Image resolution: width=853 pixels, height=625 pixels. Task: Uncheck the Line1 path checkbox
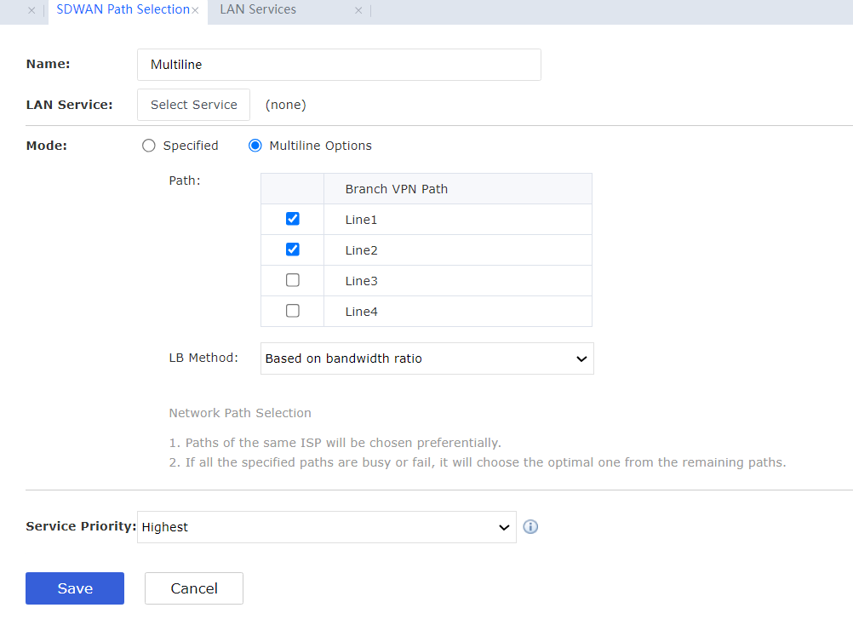293,219
